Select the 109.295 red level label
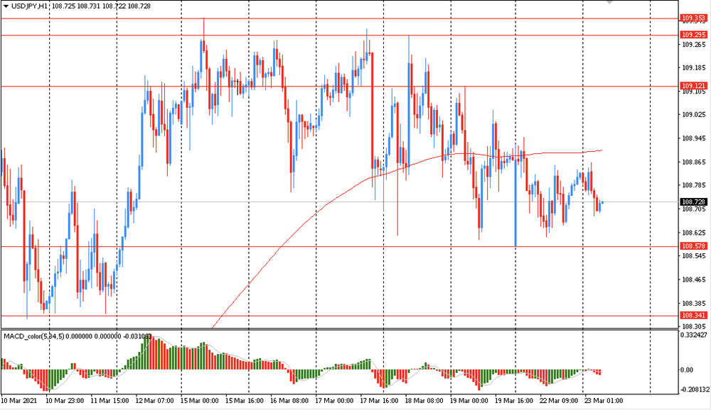This screenshot has height=410, width=711. coord(693,35)
